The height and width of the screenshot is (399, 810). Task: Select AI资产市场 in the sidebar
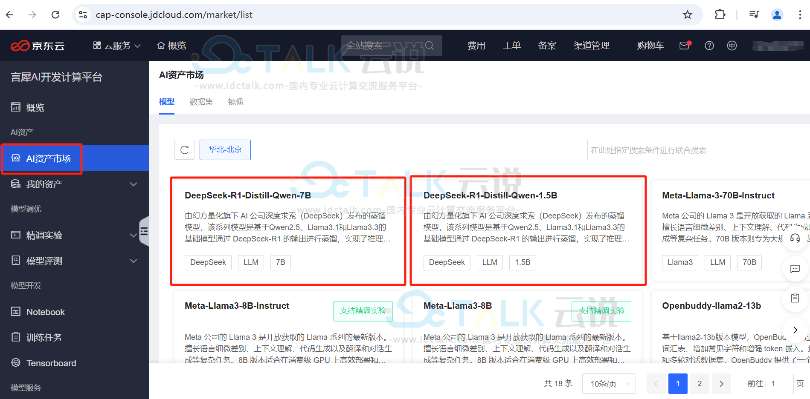click(74, 158)
